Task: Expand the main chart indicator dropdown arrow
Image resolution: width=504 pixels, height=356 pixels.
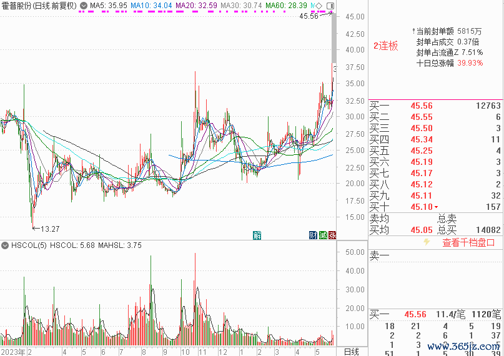Action: [x=84, y=6]
